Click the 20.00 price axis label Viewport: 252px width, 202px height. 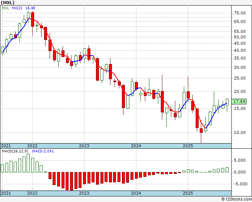coord(240,91)
